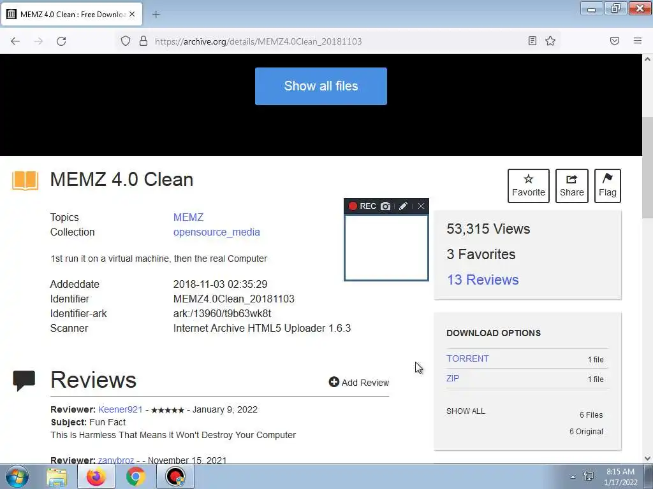653x489 pixels.
Task: Click the address bar URL field
Action: click(x=337, y=41)
